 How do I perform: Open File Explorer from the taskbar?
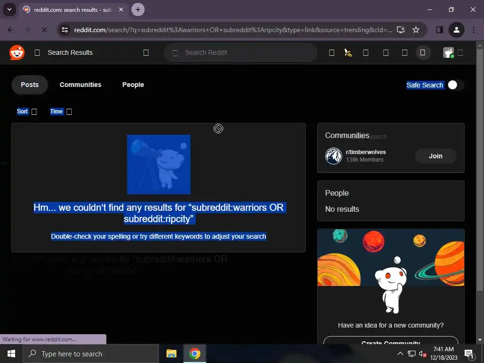[x=171, y=354]
